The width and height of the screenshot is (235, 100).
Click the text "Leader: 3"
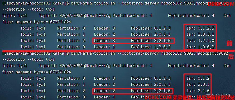tap(104, 41)
